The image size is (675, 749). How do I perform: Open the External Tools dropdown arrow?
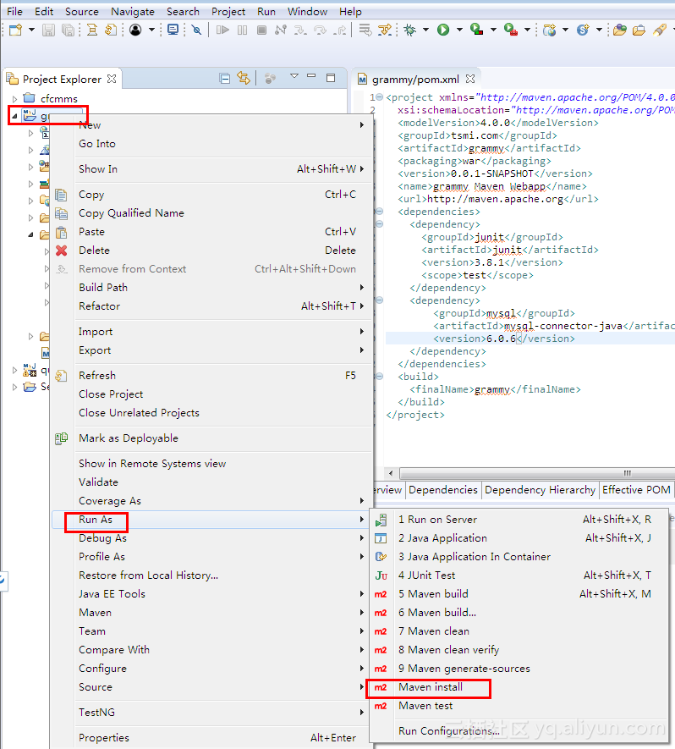[x=527, y=30]
